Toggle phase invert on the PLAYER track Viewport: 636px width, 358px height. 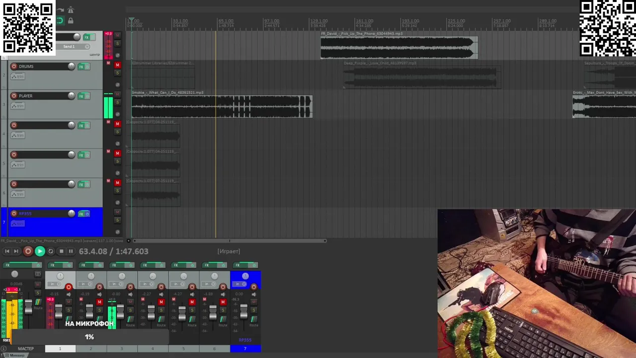[x=117, y=114]
